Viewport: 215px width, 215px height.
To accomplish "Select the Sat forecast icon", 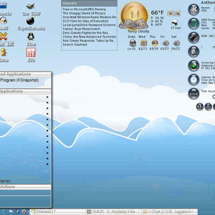I will pyautogui.click(x=177, y=43).
